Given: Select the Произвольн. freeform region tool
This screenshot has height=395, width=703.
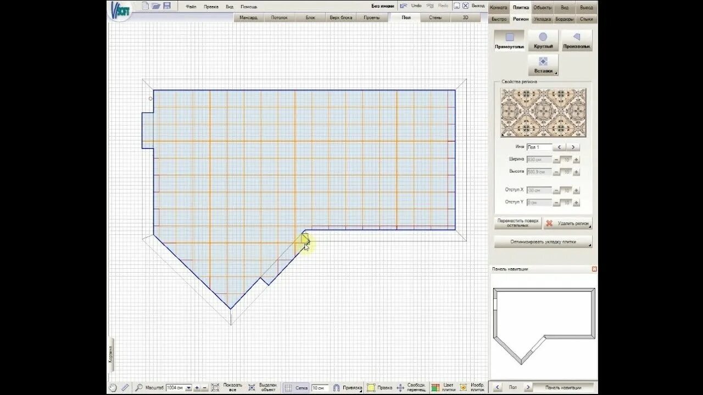Looking at the screenshot, I should (577, 41).
